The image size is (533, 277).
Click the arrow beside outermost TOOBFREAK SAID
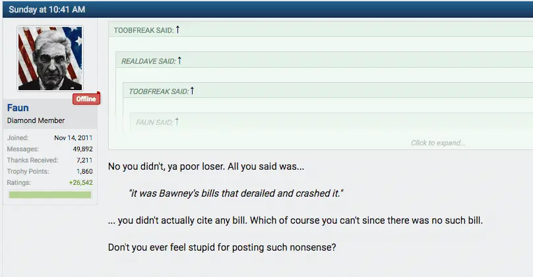pos(177,30)
